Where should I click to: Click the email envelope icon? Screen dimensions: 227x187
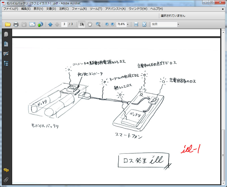click(32, 24)
